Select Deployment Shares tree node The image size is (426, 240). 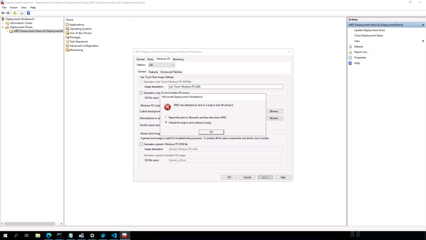(x=21, y=27)
